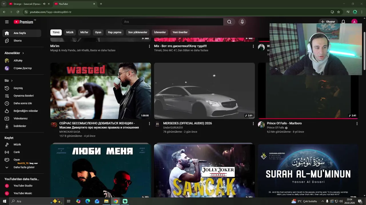This screenshot has width=366, height=205.
Task: Open Chrome tab search dropdown
Action: (4, 4)
